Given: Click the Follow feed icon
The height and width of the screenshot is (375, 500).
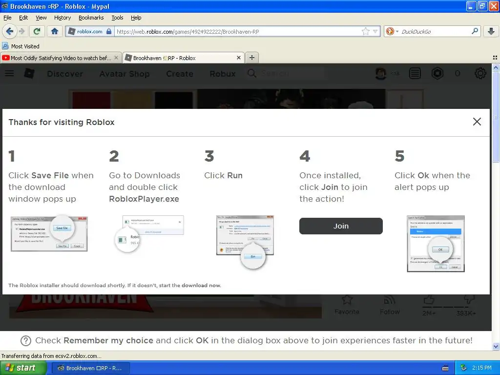Looking at the screenshot, I should tap(390, 300).
